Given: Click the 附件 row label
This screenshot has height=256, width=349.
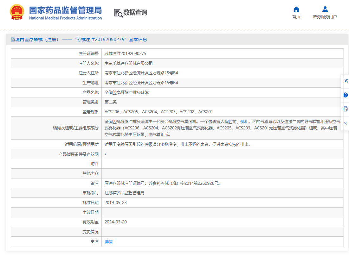Looking at the screenshot, I should click(94, 164).
